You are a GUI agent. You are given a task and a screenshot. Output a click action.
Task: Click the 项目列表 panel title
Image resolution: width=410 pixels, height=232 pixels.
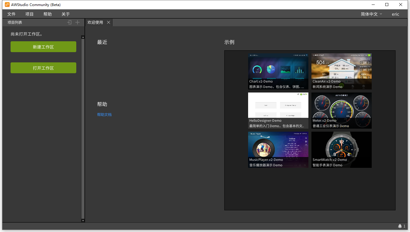click(15, 22)
